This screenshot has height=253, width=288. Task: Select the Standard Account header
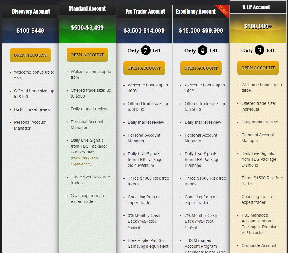(x=87, y=8)
